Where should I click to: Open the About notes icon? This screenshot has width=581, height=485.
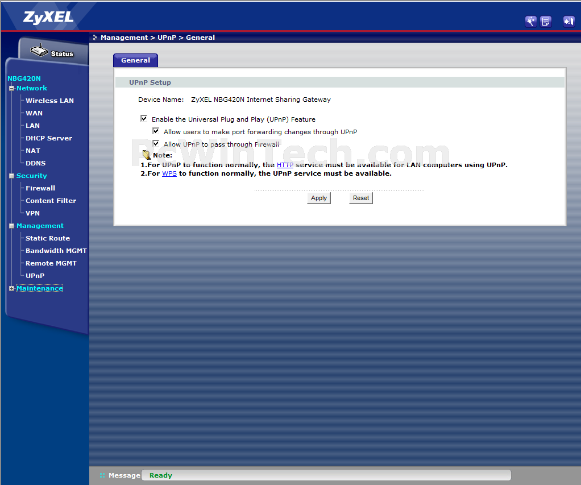(545, 22)
